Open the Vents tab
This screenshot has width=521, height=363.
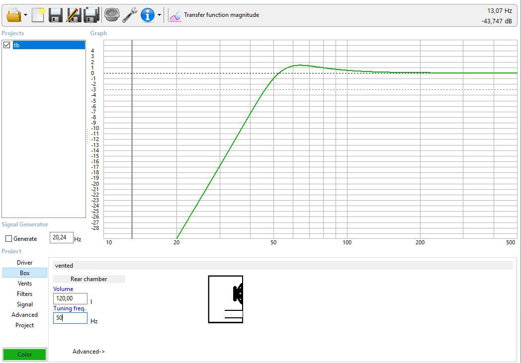coord(24,284)
